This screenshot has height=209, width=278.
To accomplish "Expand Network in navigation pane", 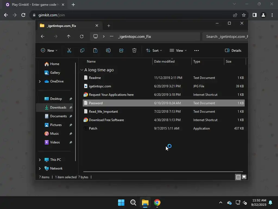I will click(x=40, y=168).
